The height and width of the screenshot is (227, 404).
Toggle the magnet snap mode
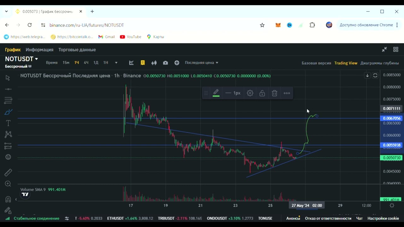(8, 199)
